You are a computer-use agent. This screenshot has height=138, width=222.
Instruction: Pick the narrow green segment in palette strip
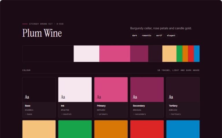pos(180,54)
